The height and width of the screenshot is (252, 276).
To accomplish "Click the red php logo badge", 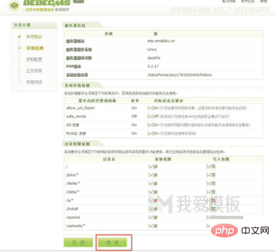I will pos(224,230).
